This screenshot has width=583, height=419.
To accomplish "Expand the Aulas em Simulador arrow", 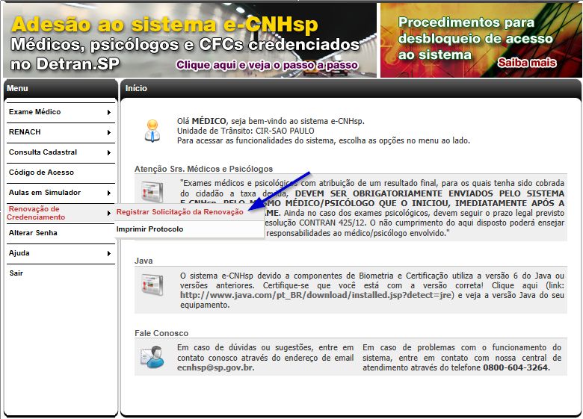I will coord(109,193).
